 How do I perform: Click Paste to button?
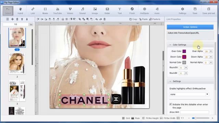tap(155, 19)
